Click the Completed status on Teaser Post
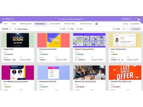The image size is (143, 107). tap(8, 54)
